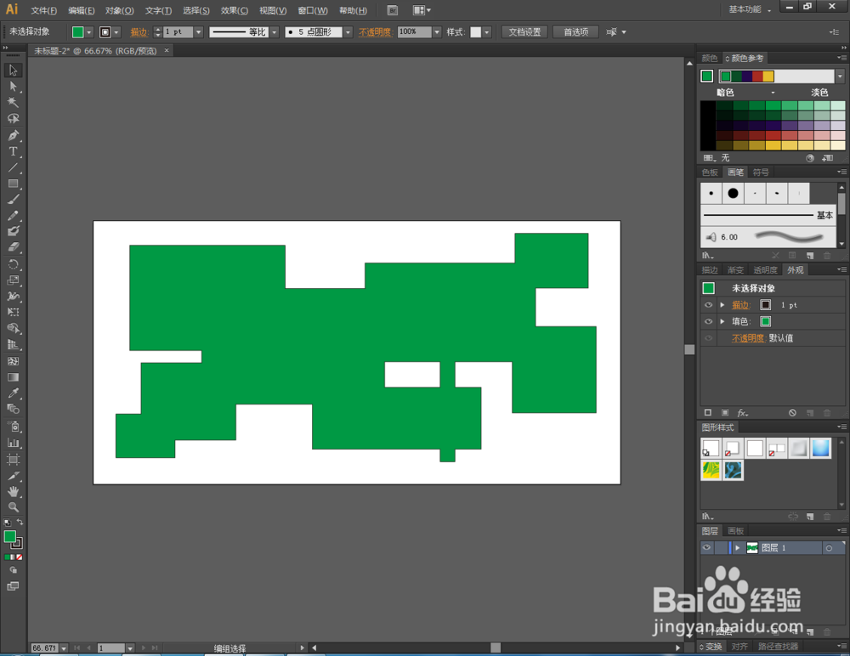Open the 窗口(W) menu
Image resolution: width=850 pixels, height=656 pixels.
click(x=313, y=10)
